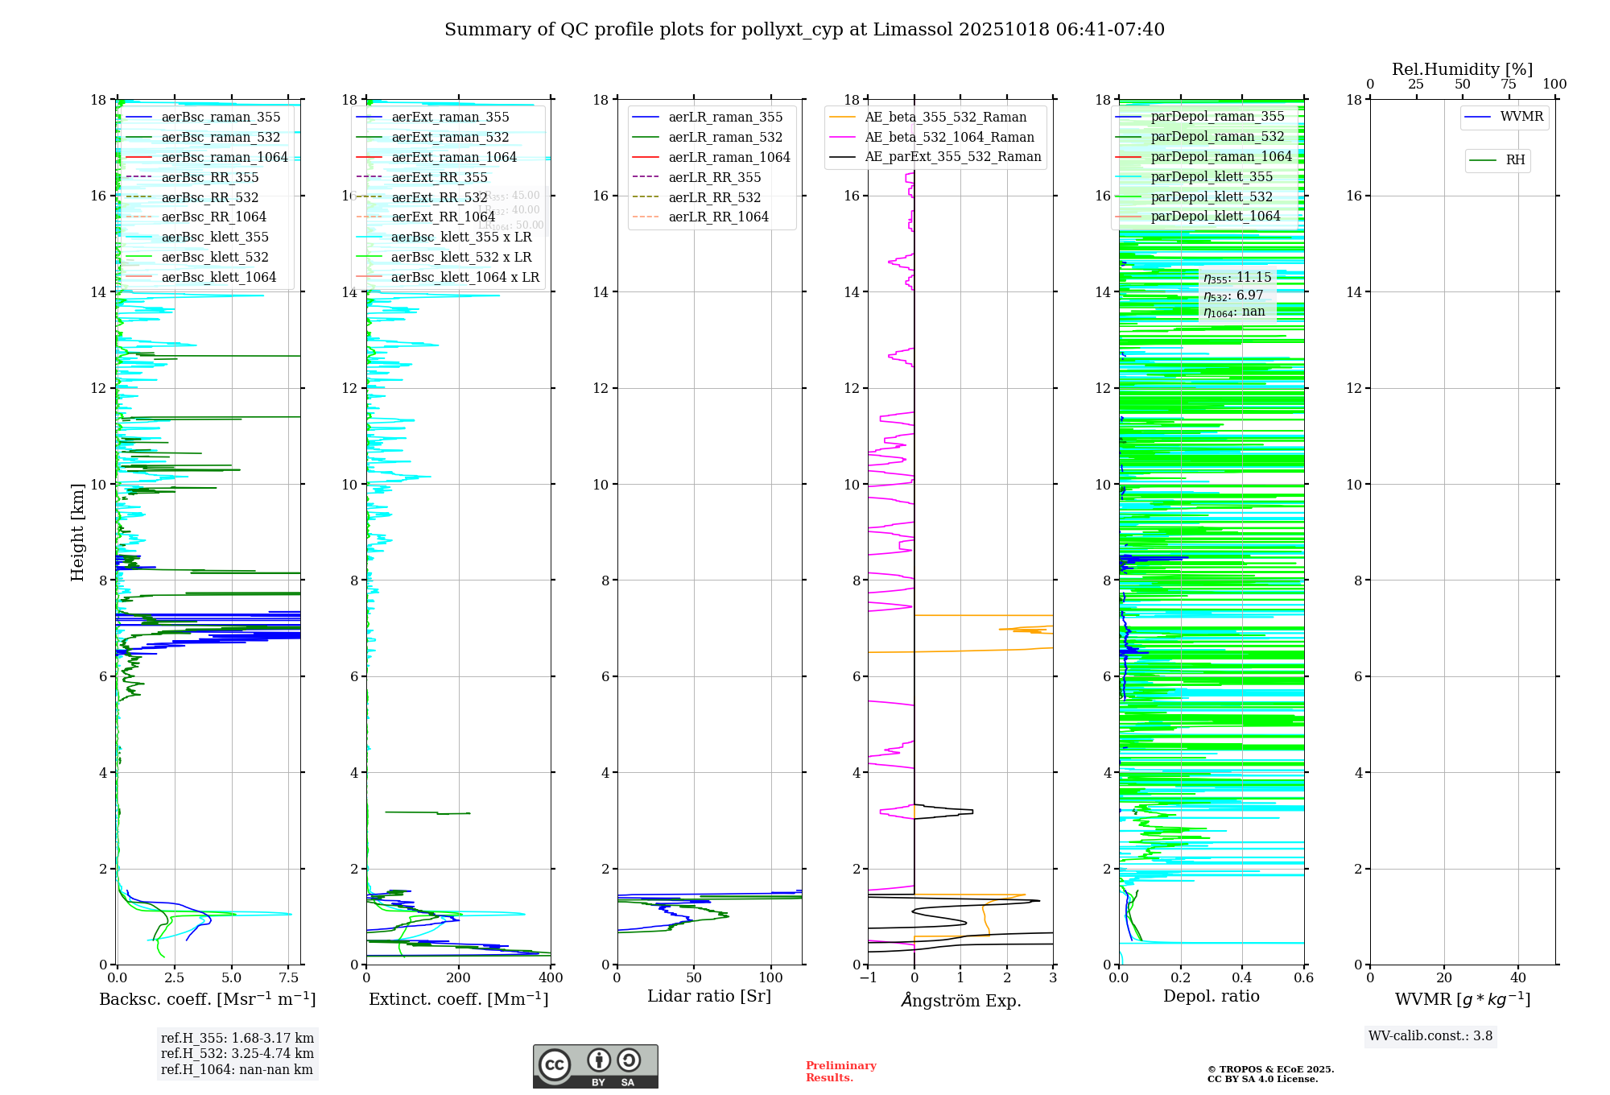Click the WV-calib.const. 3.8 annotation box
The width and height of the screenshot is (1610, 1095).
coord(1430,1036)
